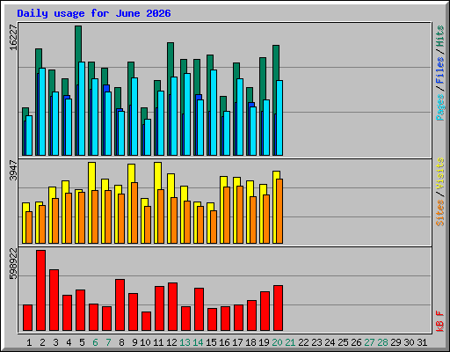This screenshot has width=450, height=352.
Task: Click day 23 on the x-axis
Action: [316, 342]
